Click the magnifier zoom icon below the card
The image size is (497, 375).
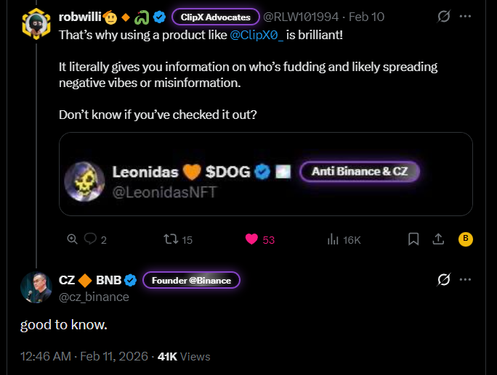[x=72, y=239]
